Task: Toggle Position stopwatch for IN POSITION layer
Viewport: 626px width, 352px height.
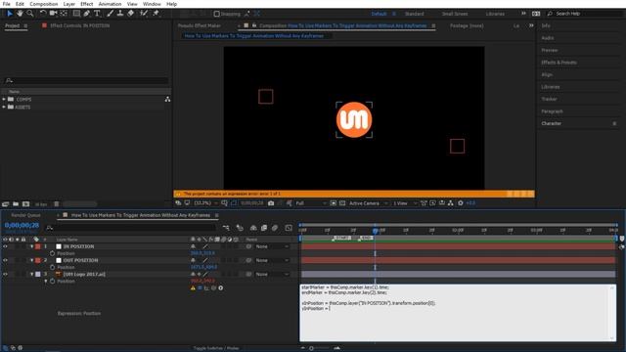Action: [52, 253]
